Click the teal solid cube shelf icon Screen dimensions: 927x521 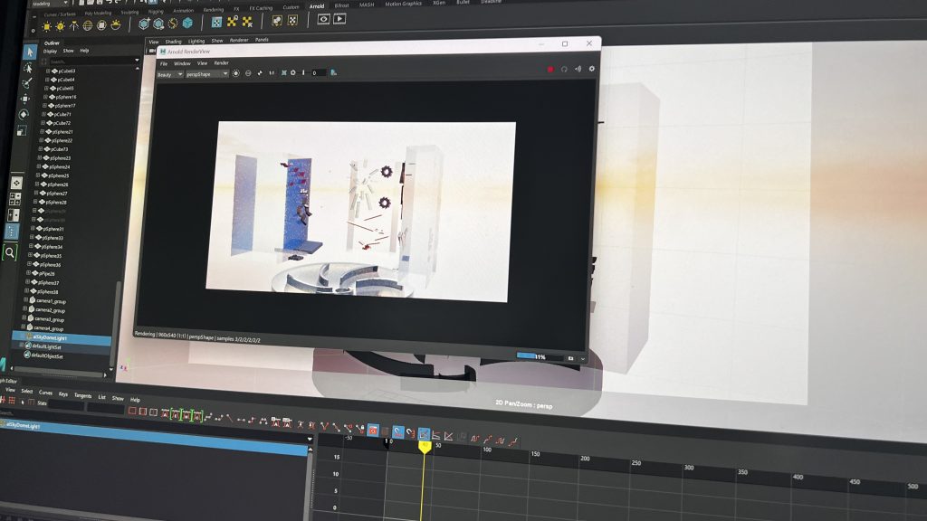tap(187, 23)
